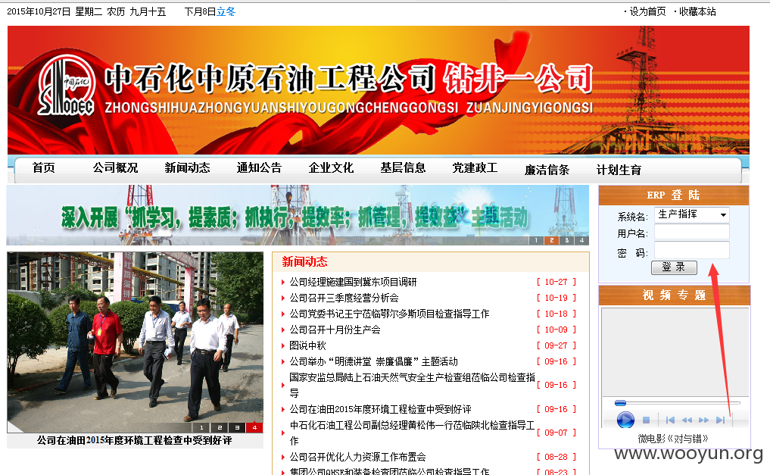Click the 登录 button
770x475 pixels.
[x=674, y=267]
